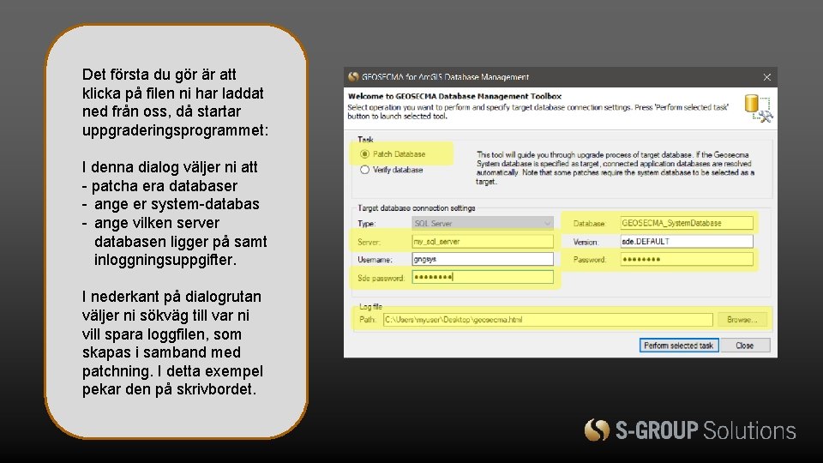Image resolution: width=823 pixels, height=463 pixels.
Task: Click the Database field GEOSECMA_SystemDatabase
Action: point(687,223)
